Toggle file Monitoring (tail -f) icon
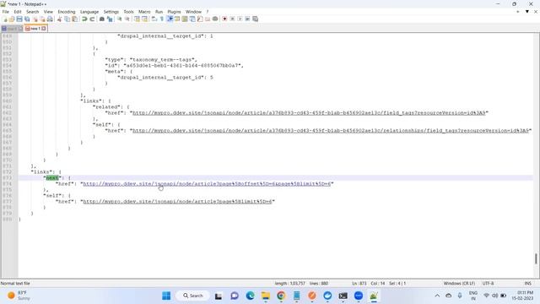 coord(215,19)
